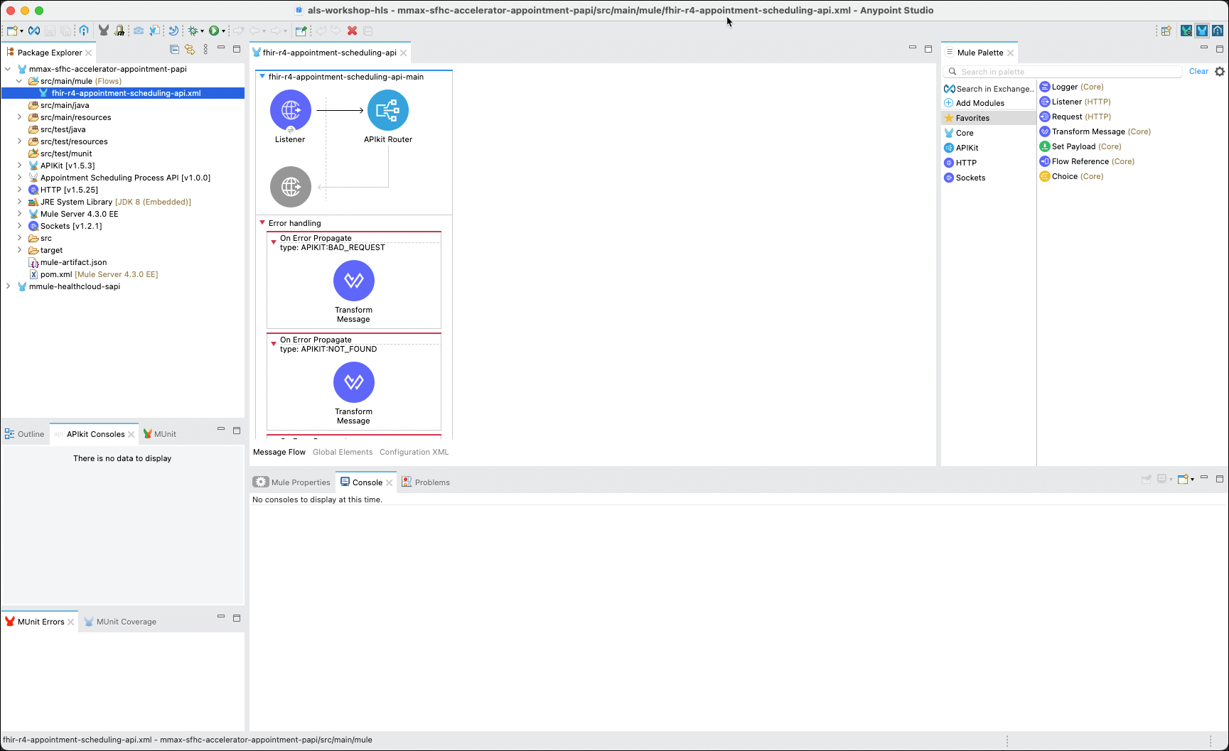Click the Open Perspective icon

pyautogui.click(x=1166, y=31)
